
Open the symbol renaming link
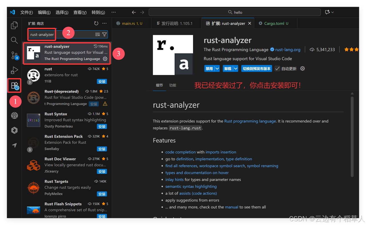pos(262,166)
